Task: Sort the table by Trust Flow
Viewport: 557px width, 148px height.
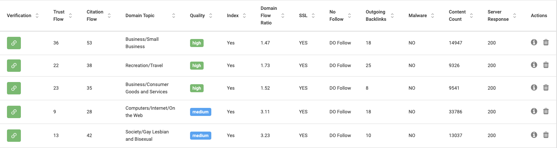Action: coord(70,16)
